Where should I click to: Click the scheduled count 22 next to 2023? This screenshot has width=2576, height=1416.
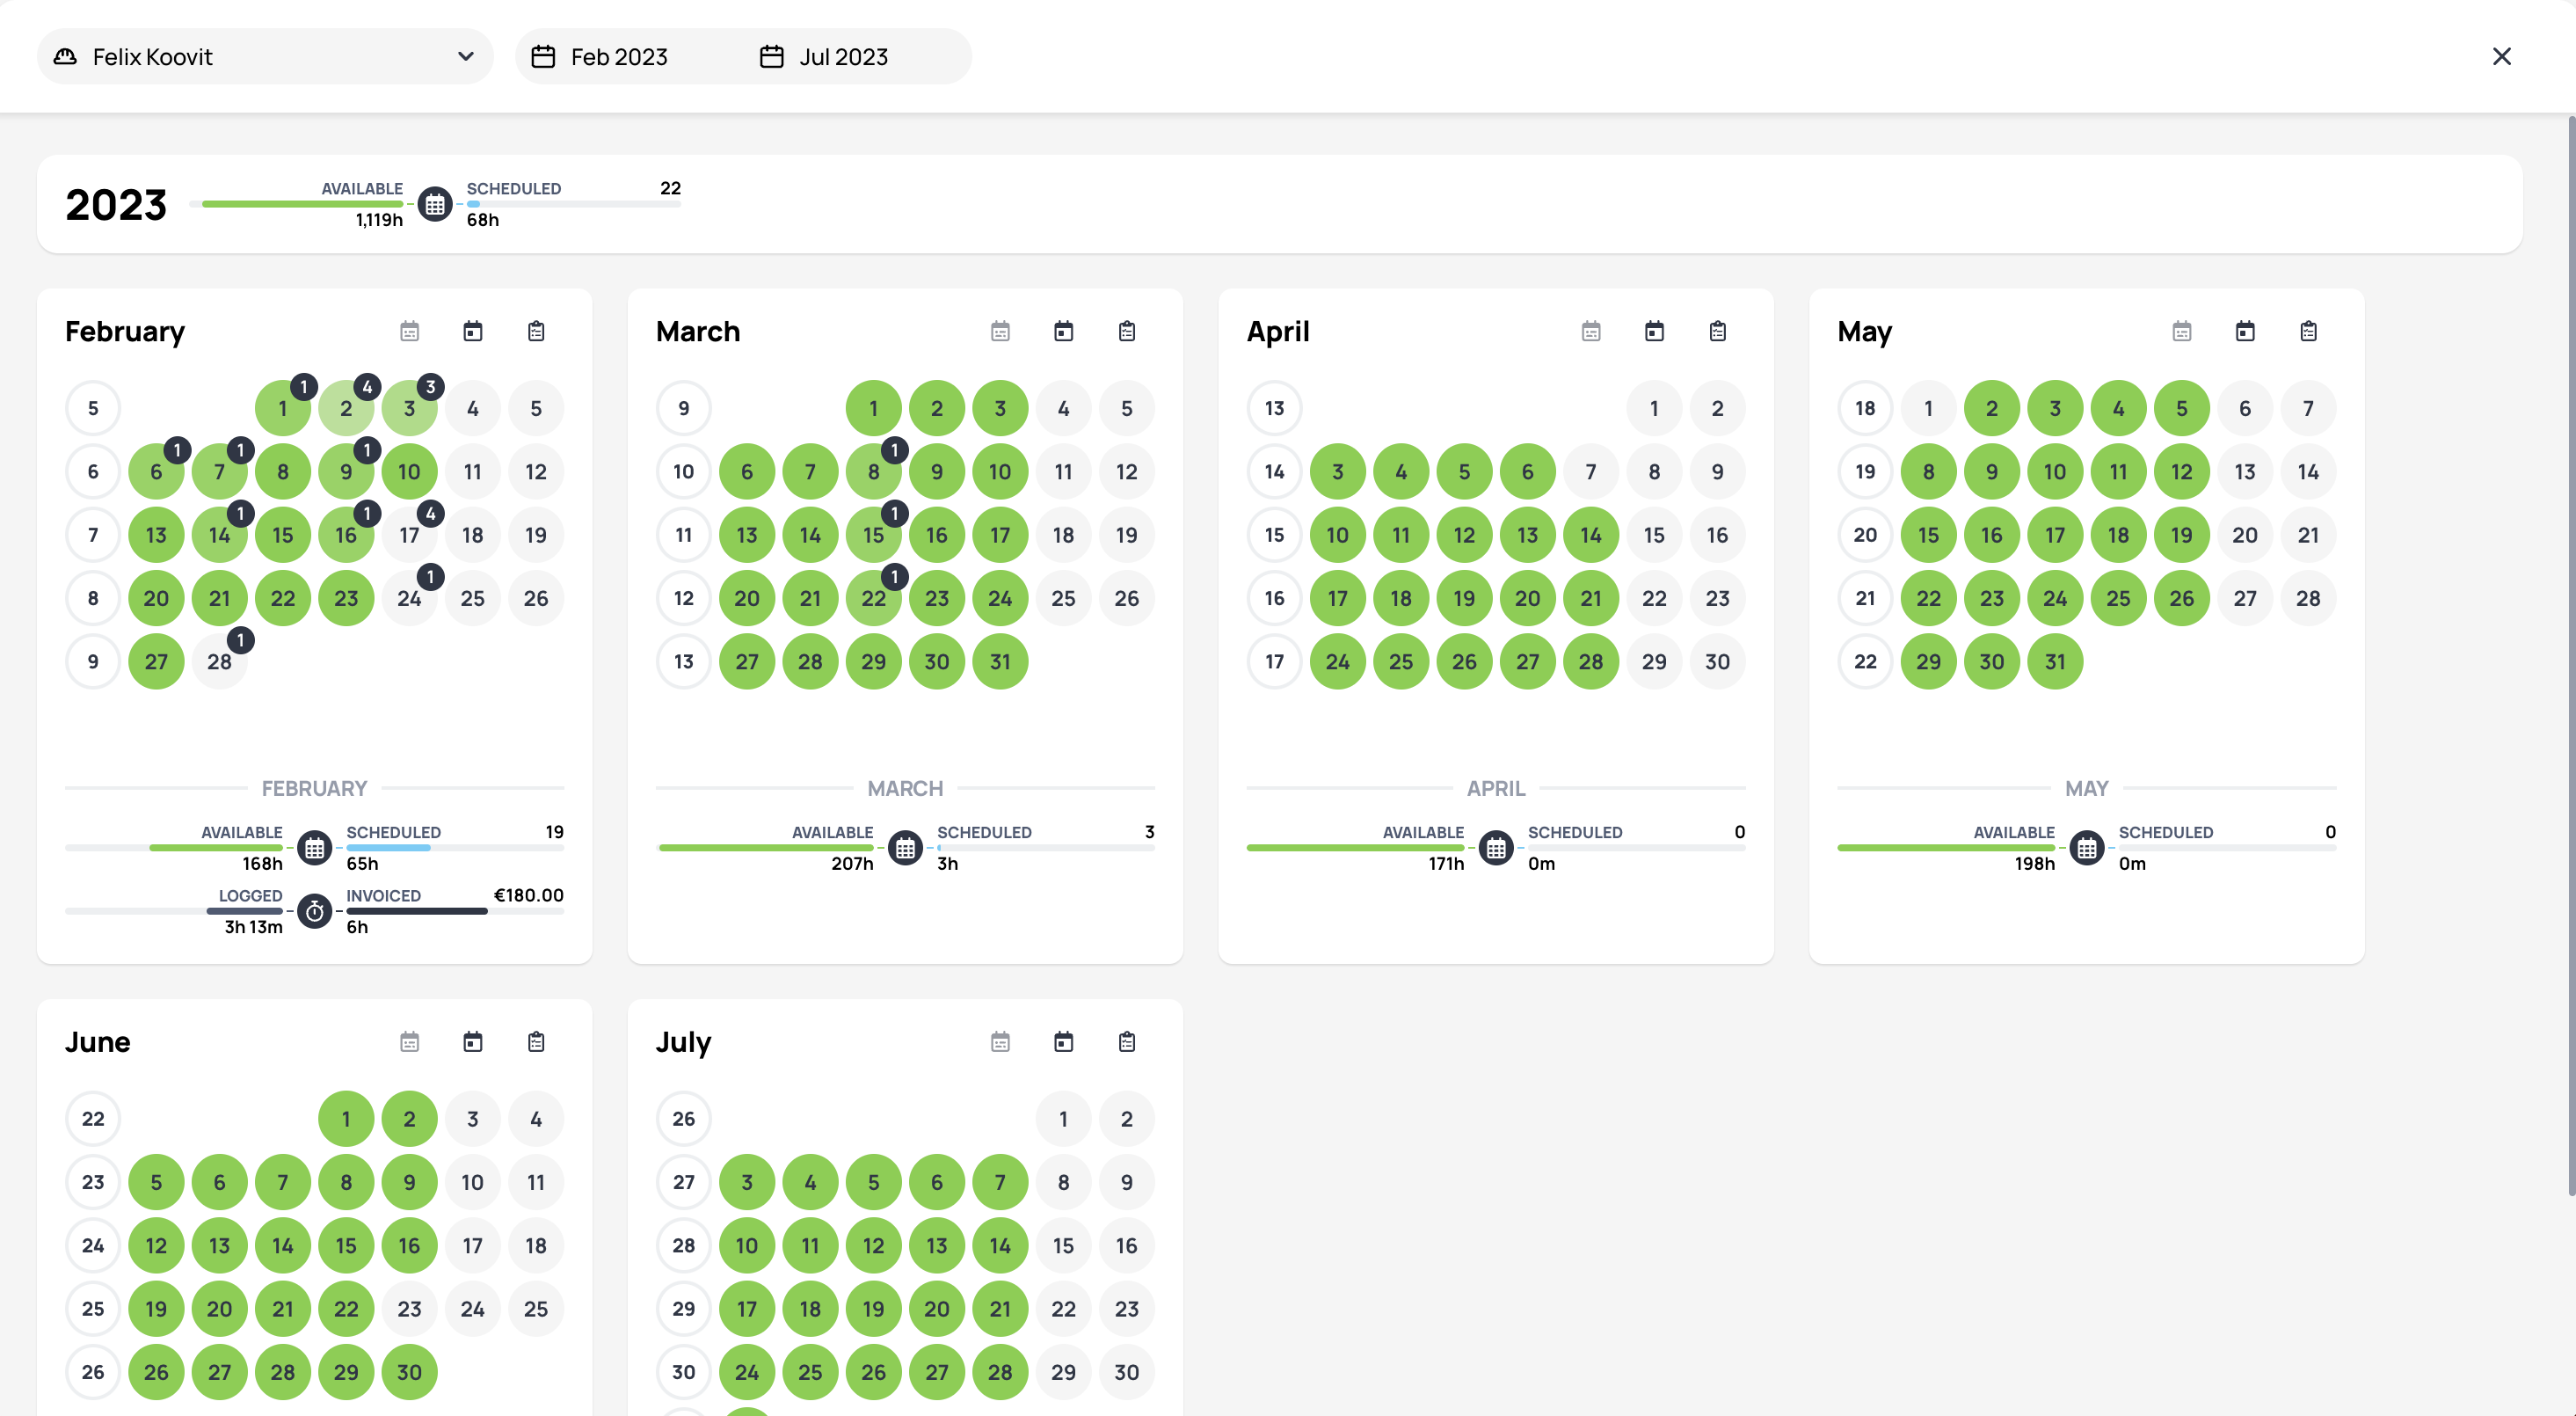(x=669, y=188)
